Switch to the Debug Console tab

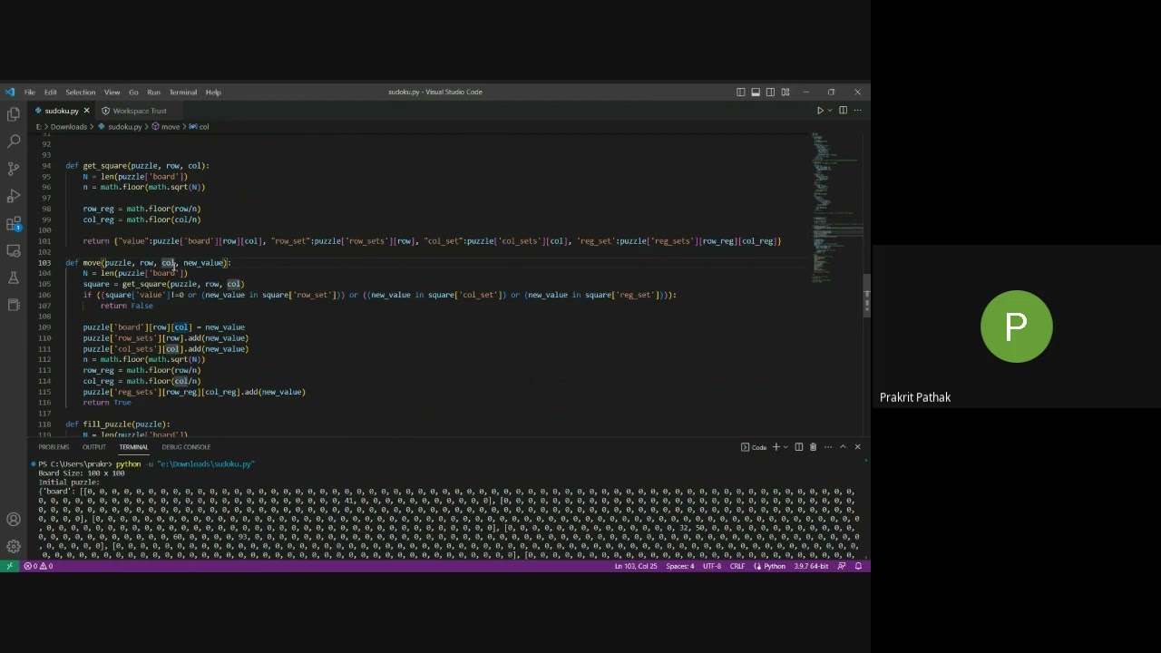point(186,447)
